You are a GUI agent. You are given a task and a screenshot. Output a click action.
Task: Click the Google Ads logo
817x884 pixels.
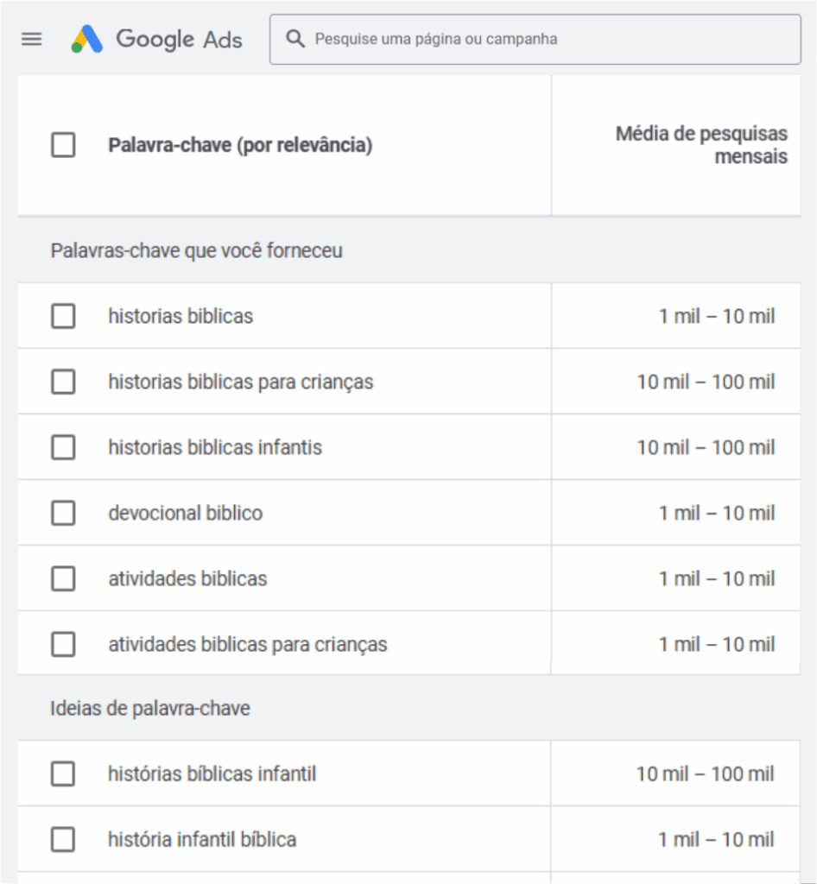pyautogui.click(x=156, y=39)
